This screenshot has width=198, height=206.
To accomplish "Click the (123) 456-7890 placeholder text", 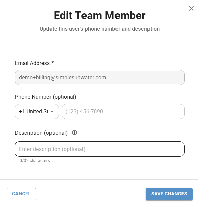I will (x=84, y=112).
